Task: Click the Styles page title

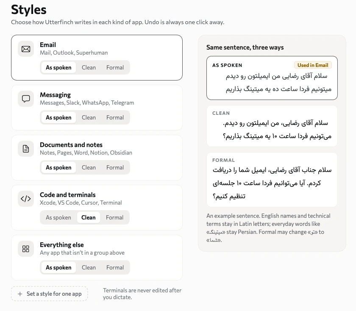Action: click(x=29, y=10)
